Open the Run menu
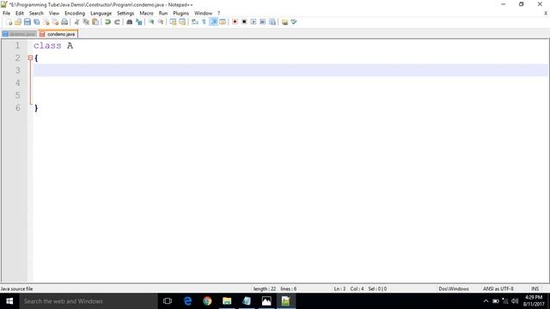The height and width of the screenshot is (309, 550). click(162, 14)
